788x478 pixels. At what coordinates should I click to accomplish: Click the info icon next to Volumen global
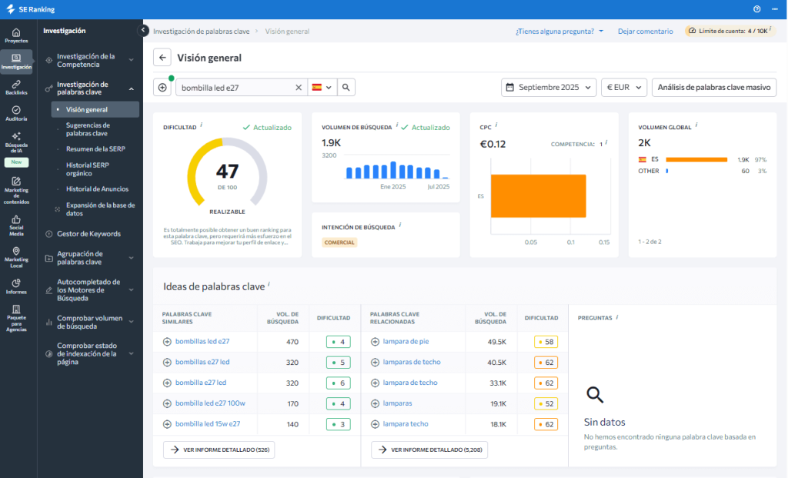tap(696, 125)
